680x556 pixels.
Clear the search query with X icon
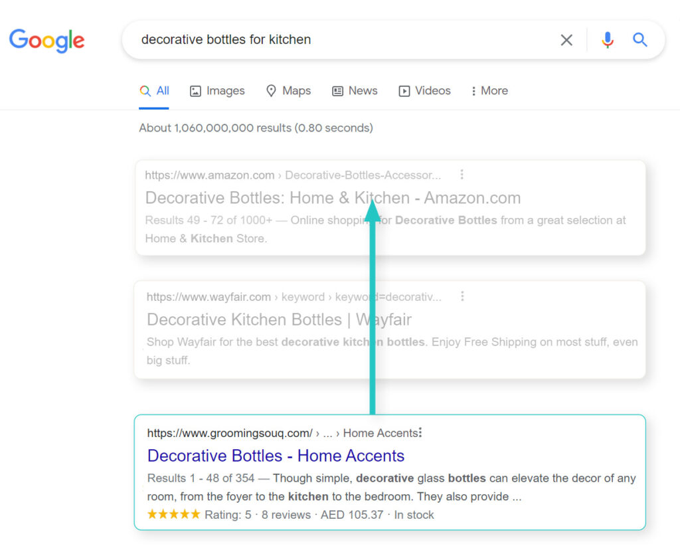[x=566, y=41]
